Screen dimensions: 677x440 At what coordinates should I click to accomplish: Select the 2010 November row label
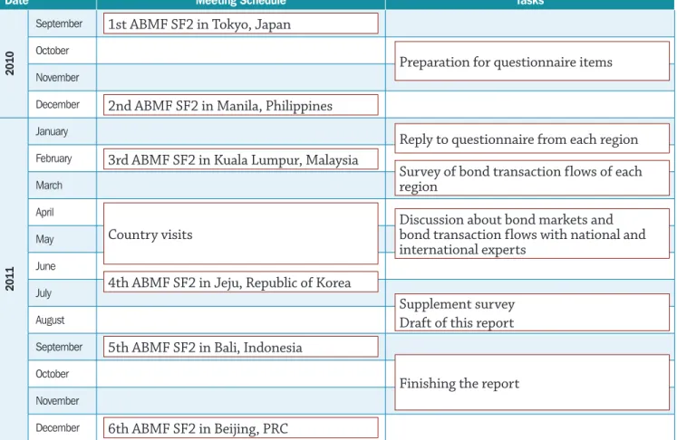(x=57, y=78)
